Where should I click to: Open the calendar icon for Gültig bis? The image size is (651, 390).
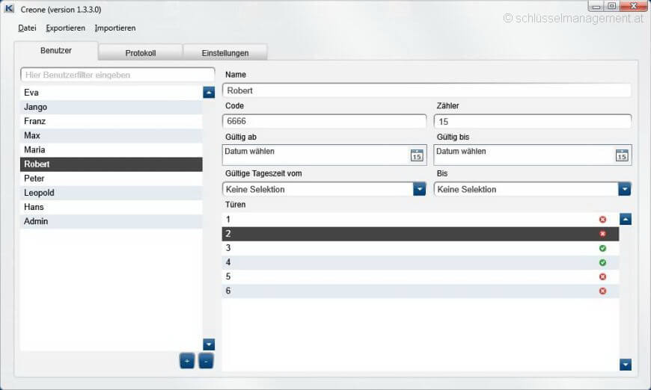pos(622,155)
